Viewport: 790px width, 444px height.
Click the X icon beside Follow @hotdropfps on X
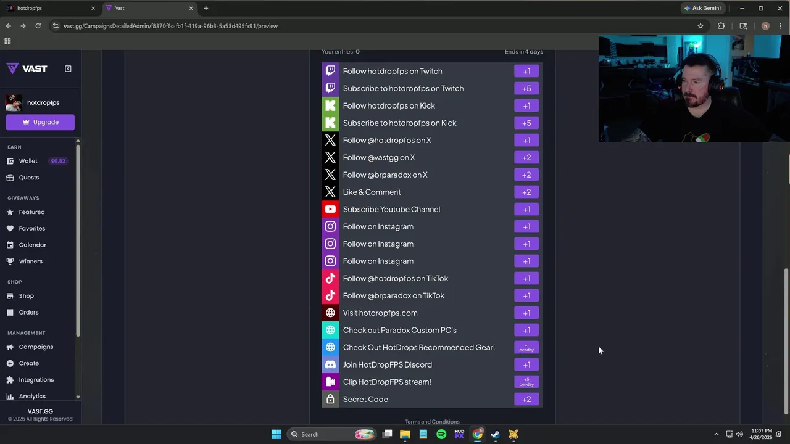tap(330, 140)
